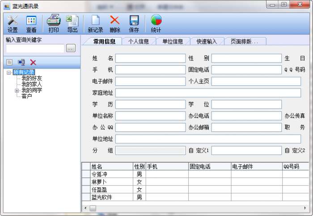Click the app icon in title bar
Viewport: 313px width, 216px height.
pyautogui.click(x=7, y=6)
